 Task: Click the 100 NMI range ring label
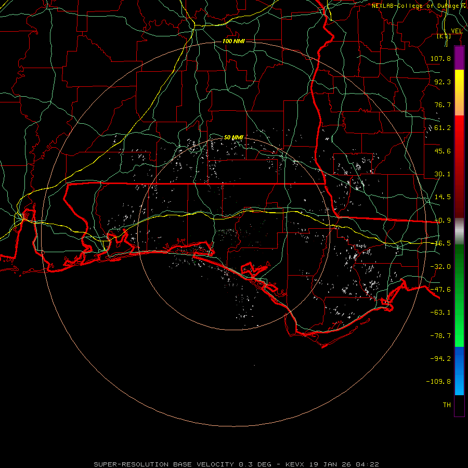coord(233,41)
